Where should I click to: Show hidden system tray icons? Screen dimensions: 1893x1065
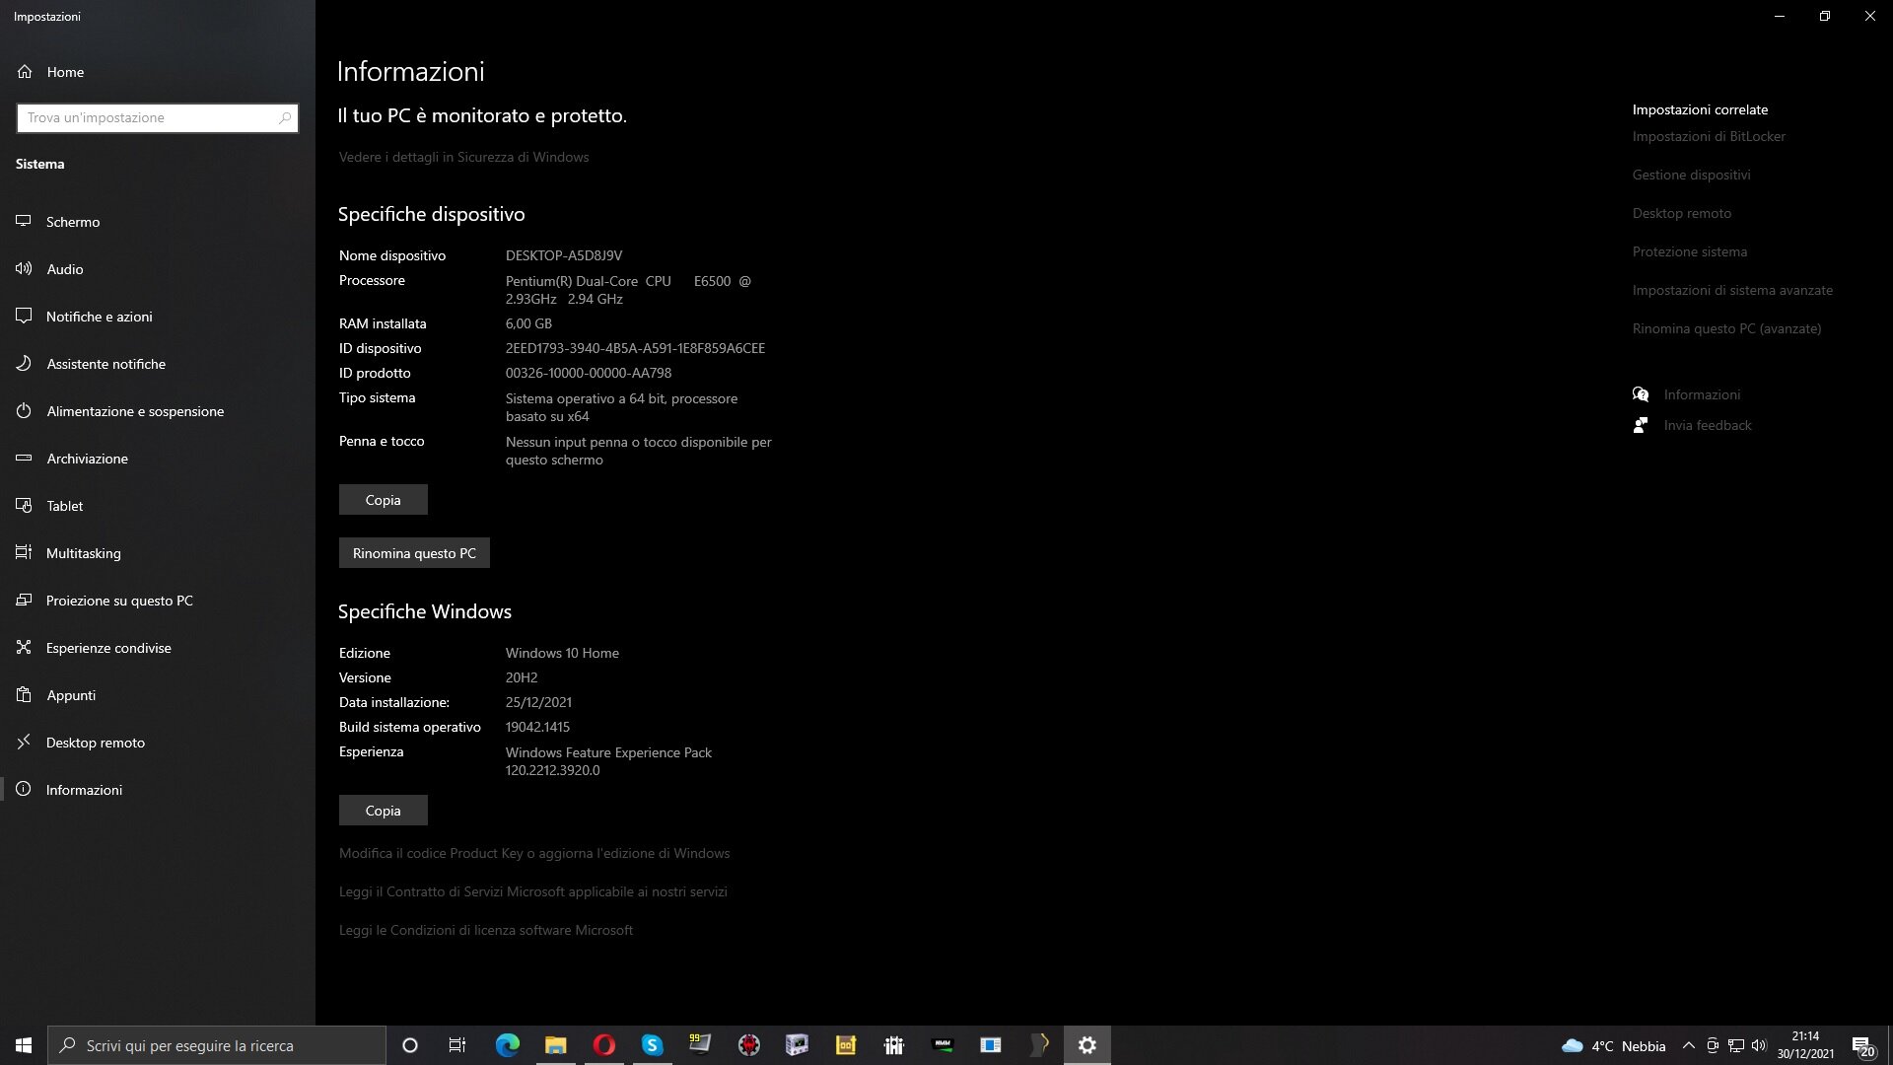point(1688,1045)
